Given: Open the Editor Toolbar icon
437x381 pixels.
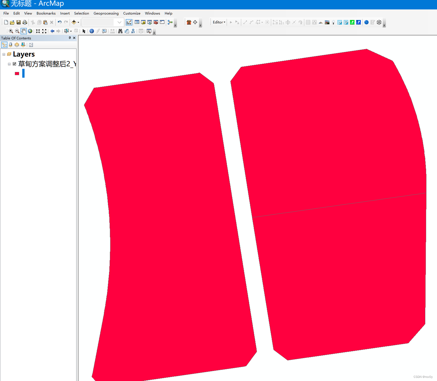Looking at the screenshot, I should (x=129, y=22).
